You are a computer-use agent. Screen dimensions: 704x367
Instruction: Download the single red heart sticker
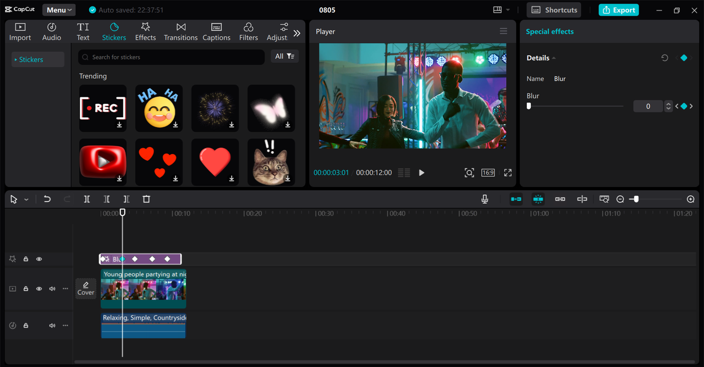point(232,179)
